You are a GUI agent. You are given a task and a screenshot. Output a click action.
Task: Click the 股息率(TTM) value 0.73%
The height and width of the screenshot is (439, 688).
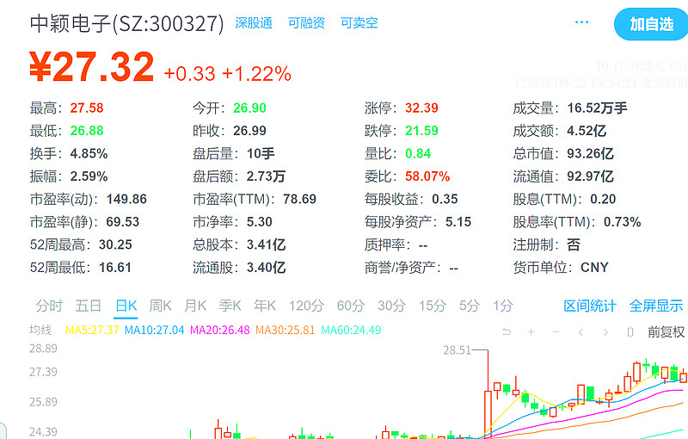click(622, 222)
